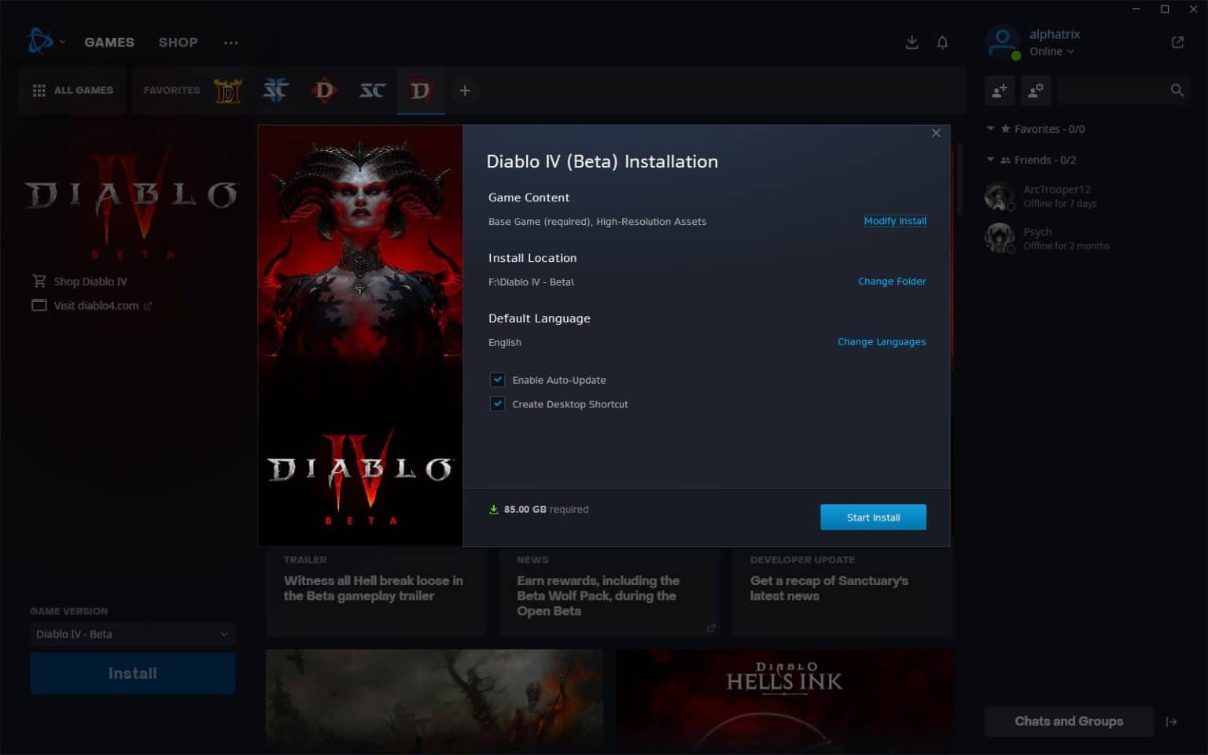The width and height of the screenshot is (1208, 755).
Task: Open the GAMES tab
Action: click(109, 42)
